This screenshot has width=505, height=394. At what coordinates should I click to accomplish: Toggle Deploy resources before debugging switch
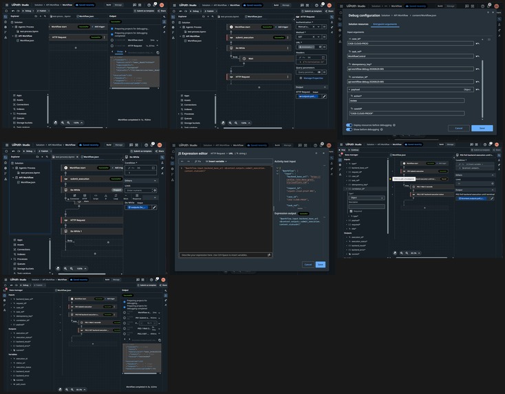tap(349, 125)
